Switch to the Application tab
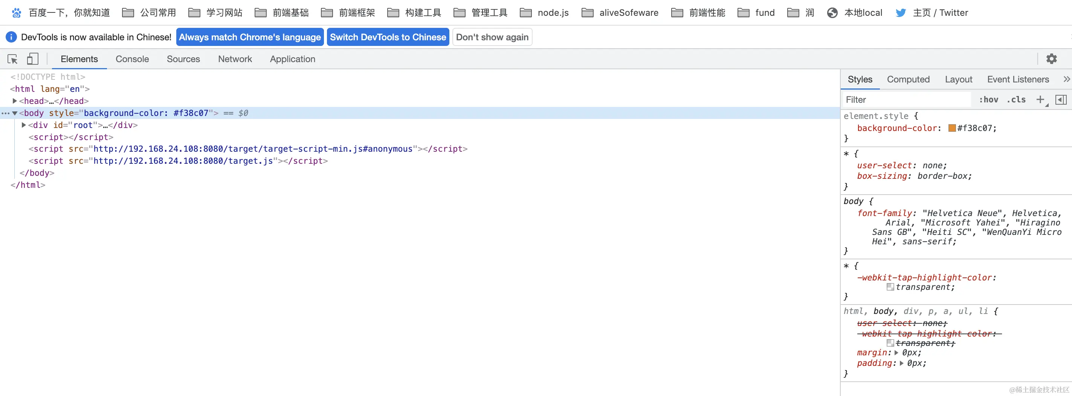Viewport: 1072px width, 396px height. 293,59
